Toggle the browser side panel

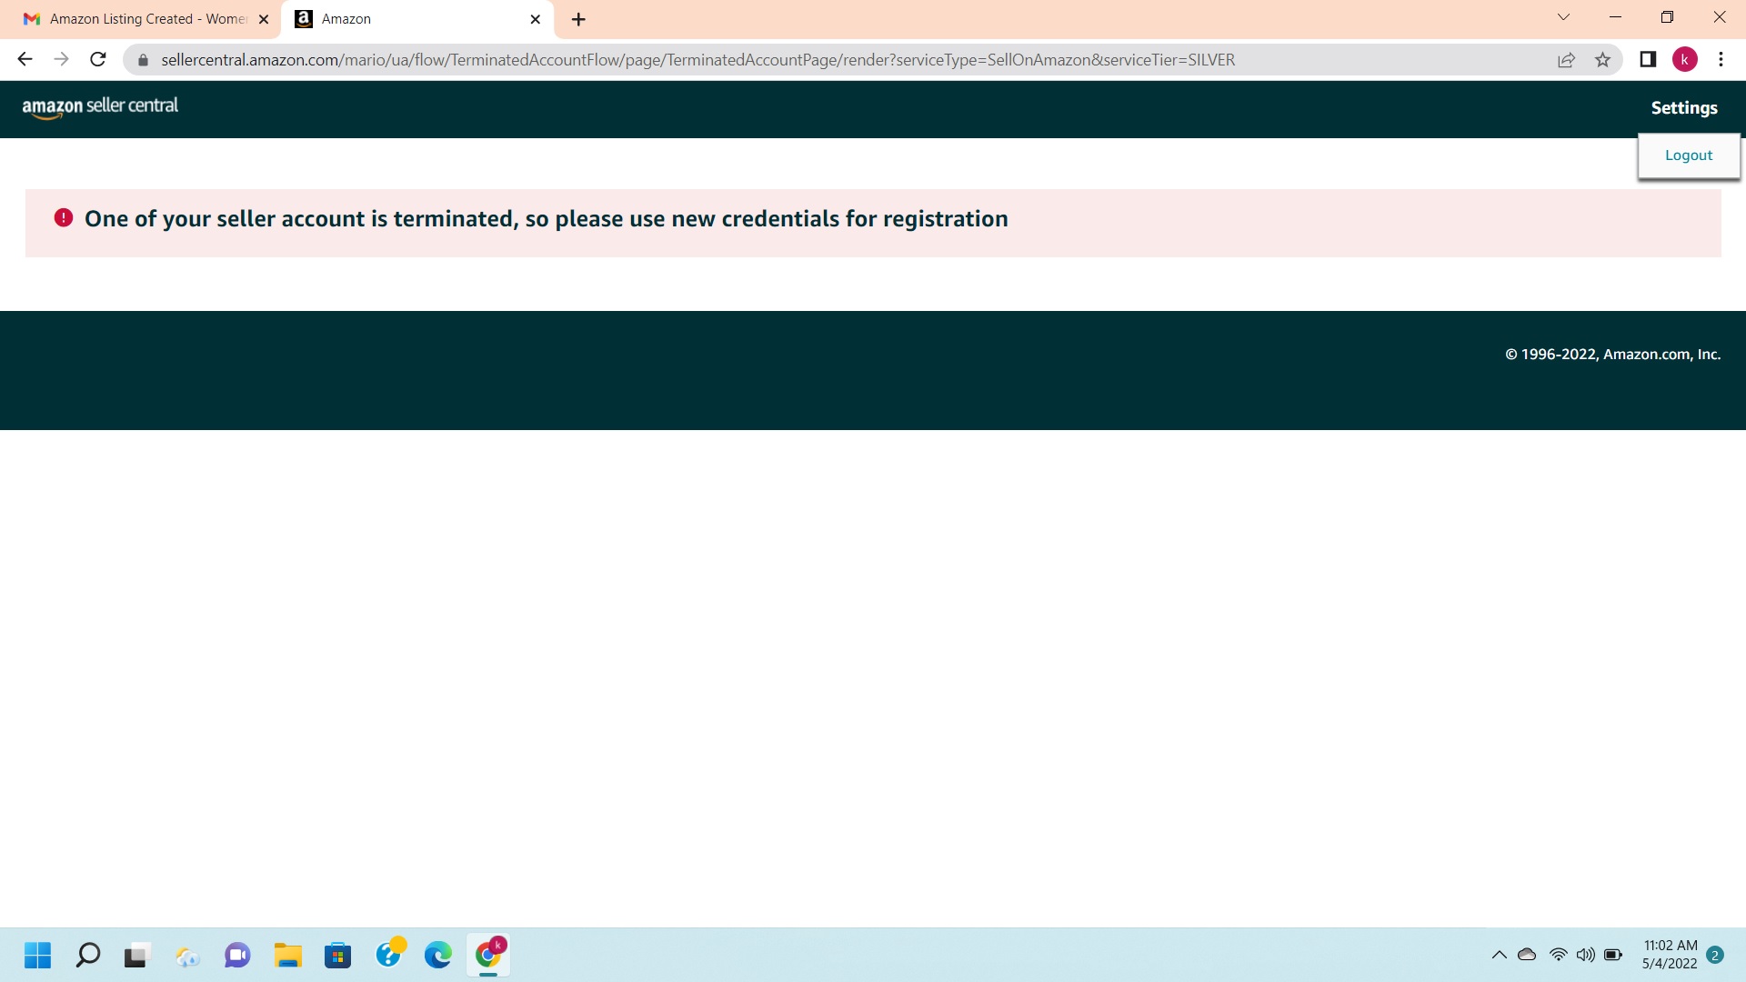coord(1647,60)
